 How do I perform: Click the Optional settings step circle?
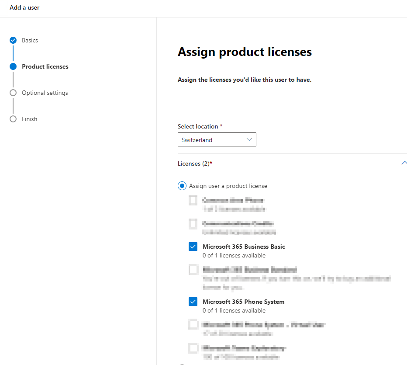(x=13, y=93)
